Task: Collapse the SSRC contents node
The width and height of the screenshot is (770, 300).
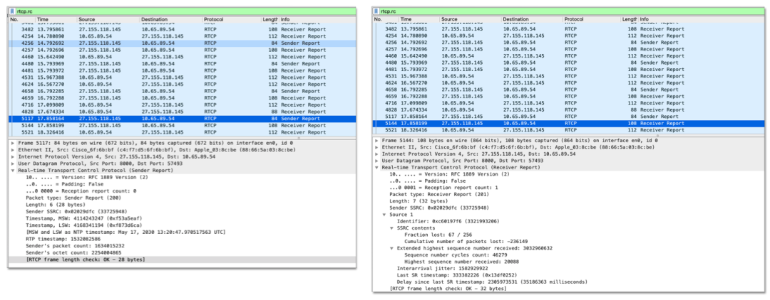Action: click(x=392, y=228)
